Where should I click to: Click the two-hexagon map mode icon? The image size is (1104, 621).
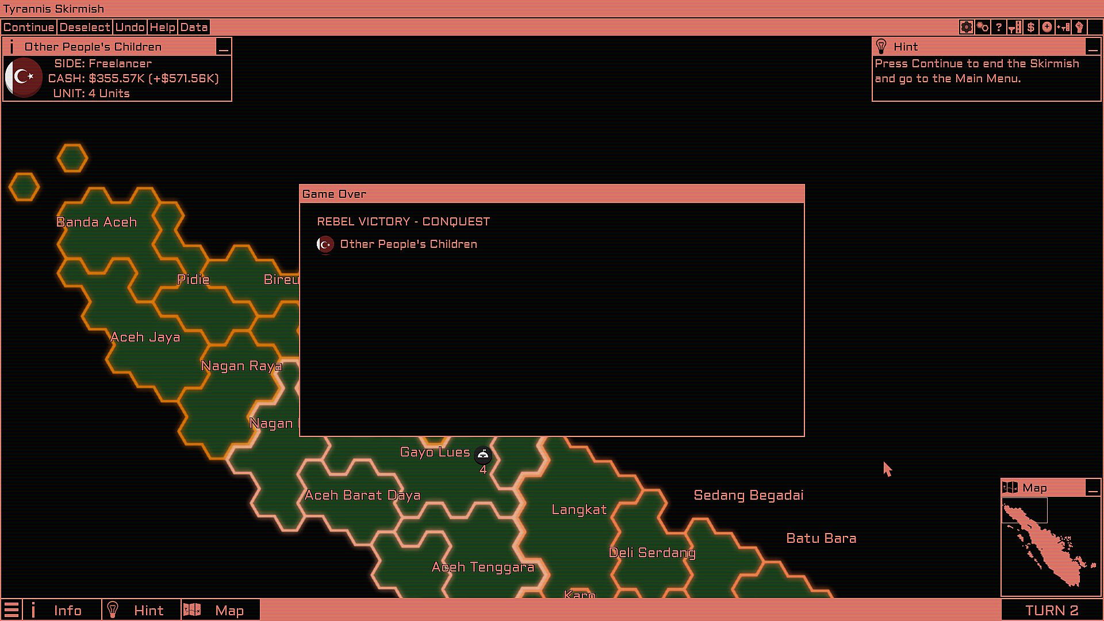pos(983,27)
